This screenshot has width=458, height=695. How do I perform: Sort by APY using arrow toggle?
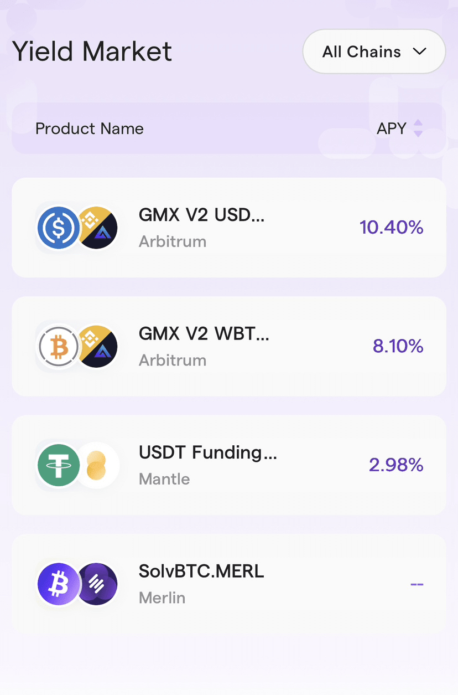[418, 128]
